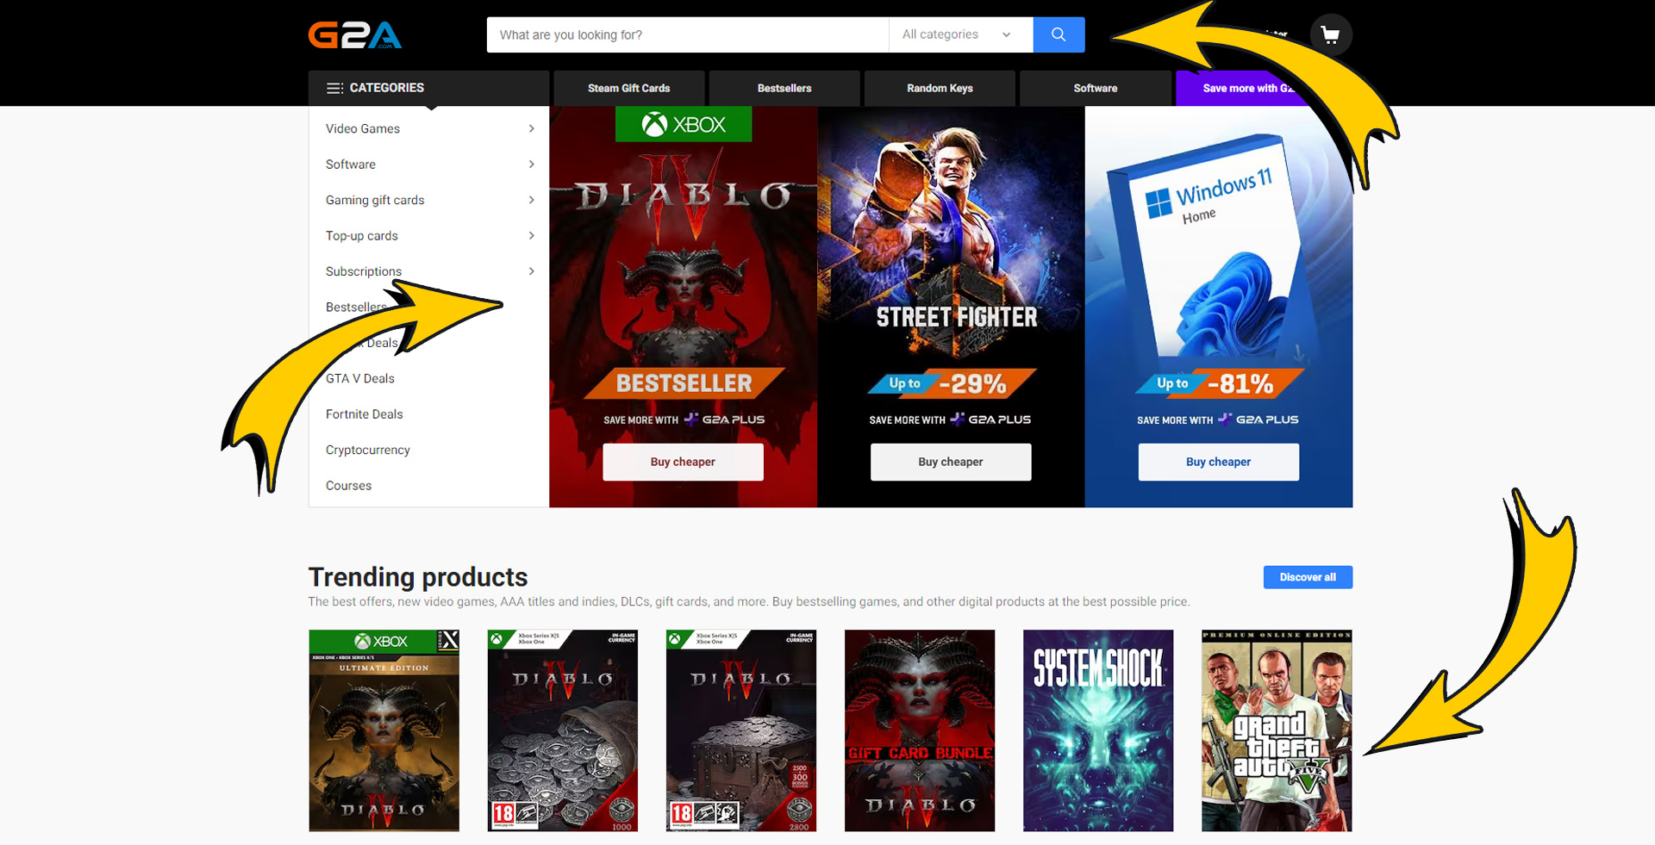Image resolution: width=1655 pixels, height=845 pixels.
Task: Click the Discover all button
Action: pos(1307,577)
